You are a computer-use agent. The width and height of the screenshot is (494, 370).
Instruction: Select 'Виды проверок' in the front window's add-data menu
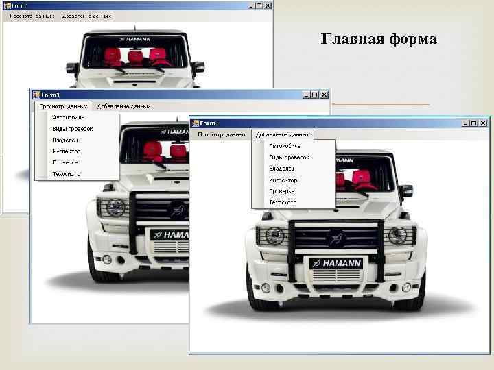(290, 158)
